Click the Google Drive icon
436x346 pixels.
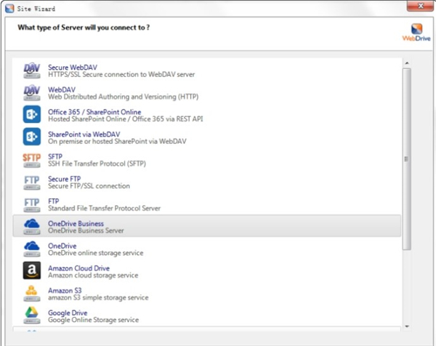(32, 315)
